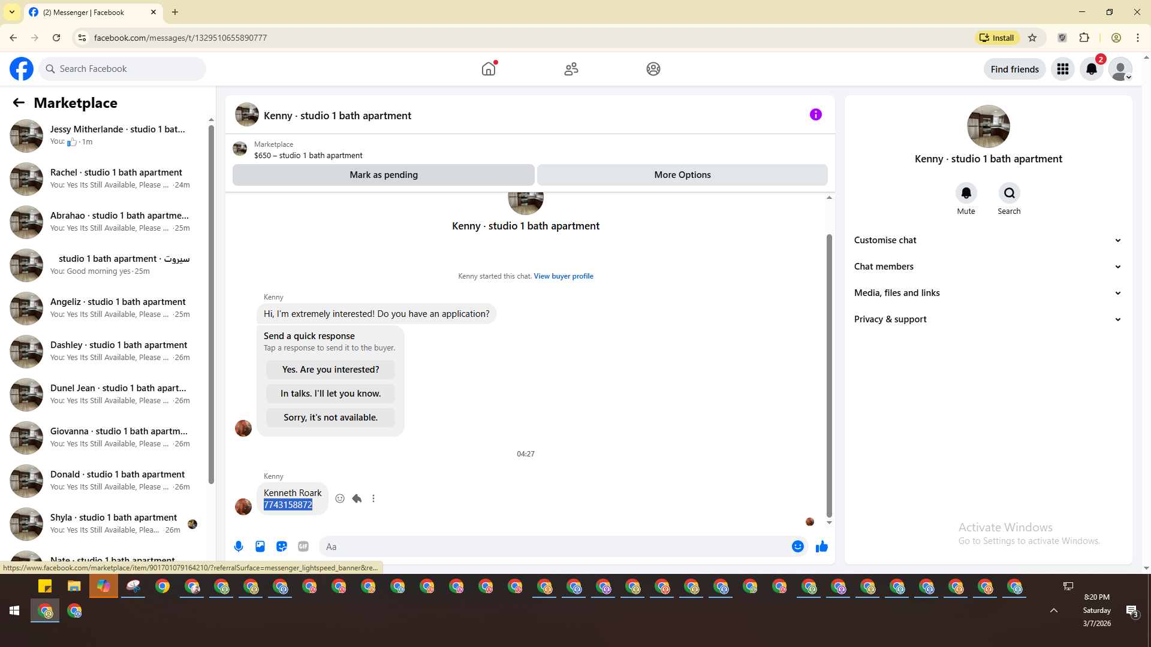
Task: Click conversation messages scrollbar
Action: tap(829, 376)
